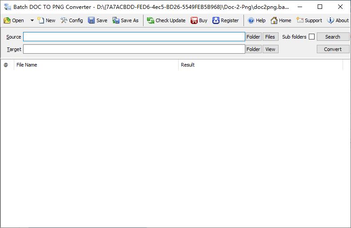Click the application icon in title bar

(8, 7)
